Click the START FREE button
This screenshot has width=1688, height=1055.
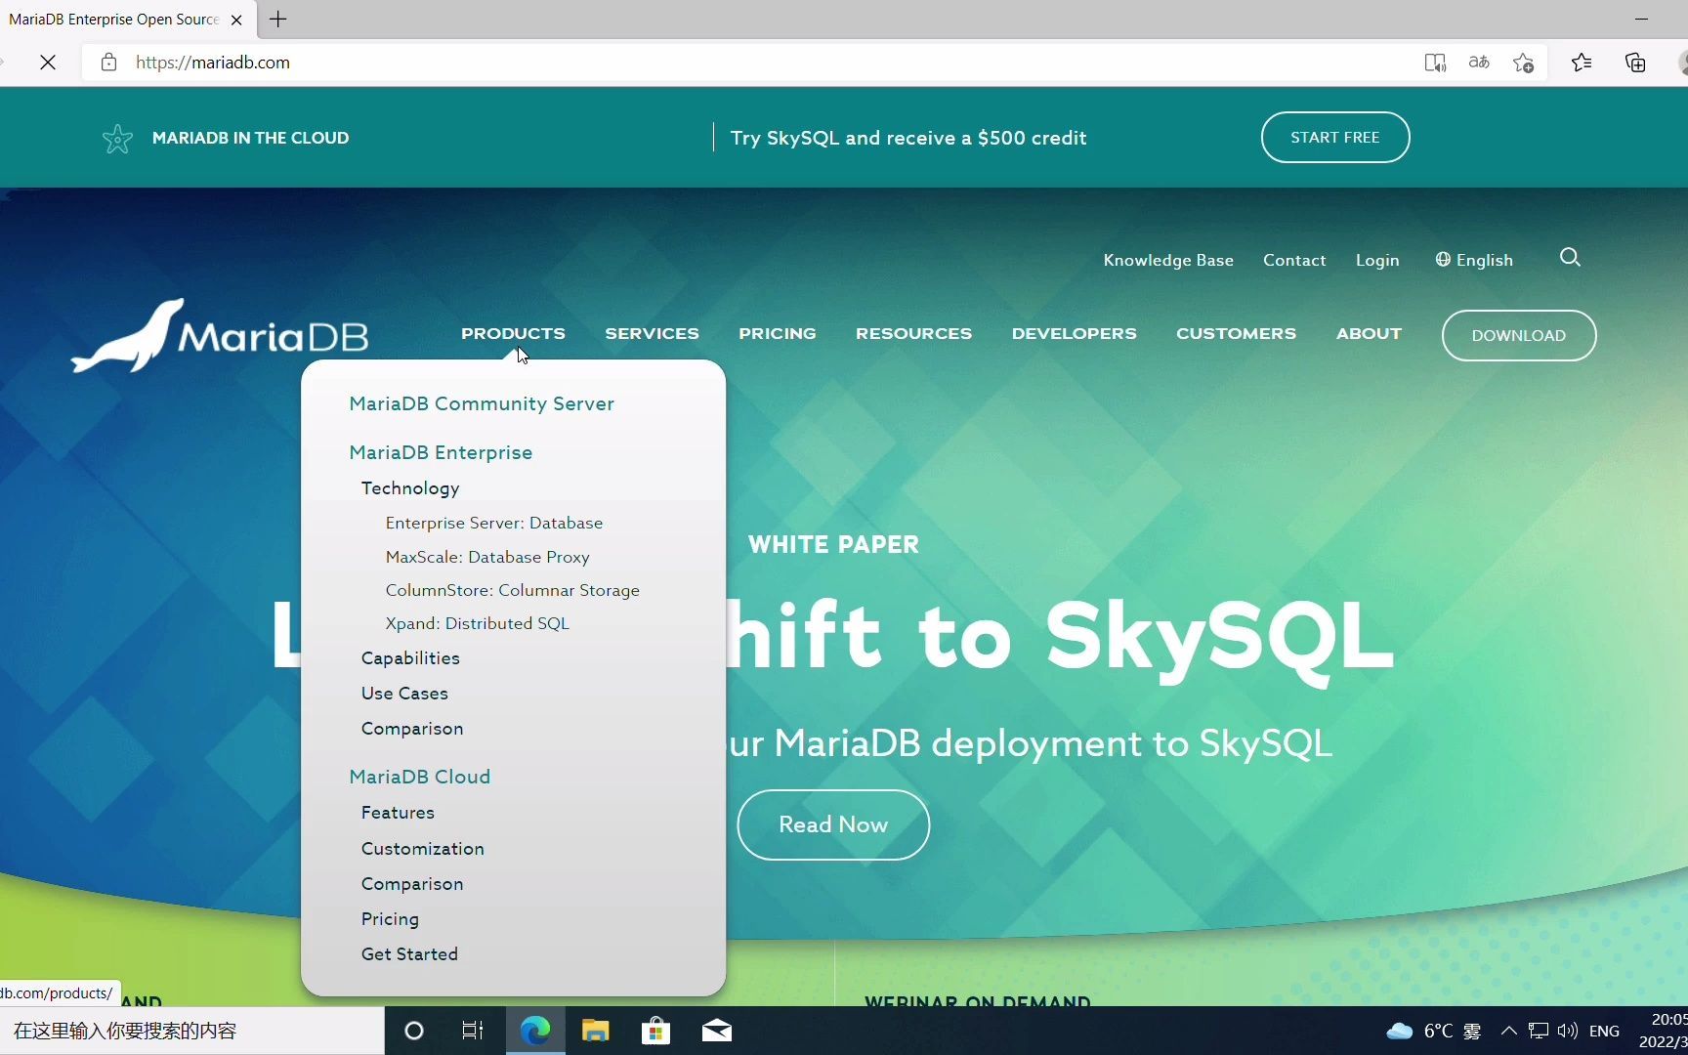click(1335, 138)
